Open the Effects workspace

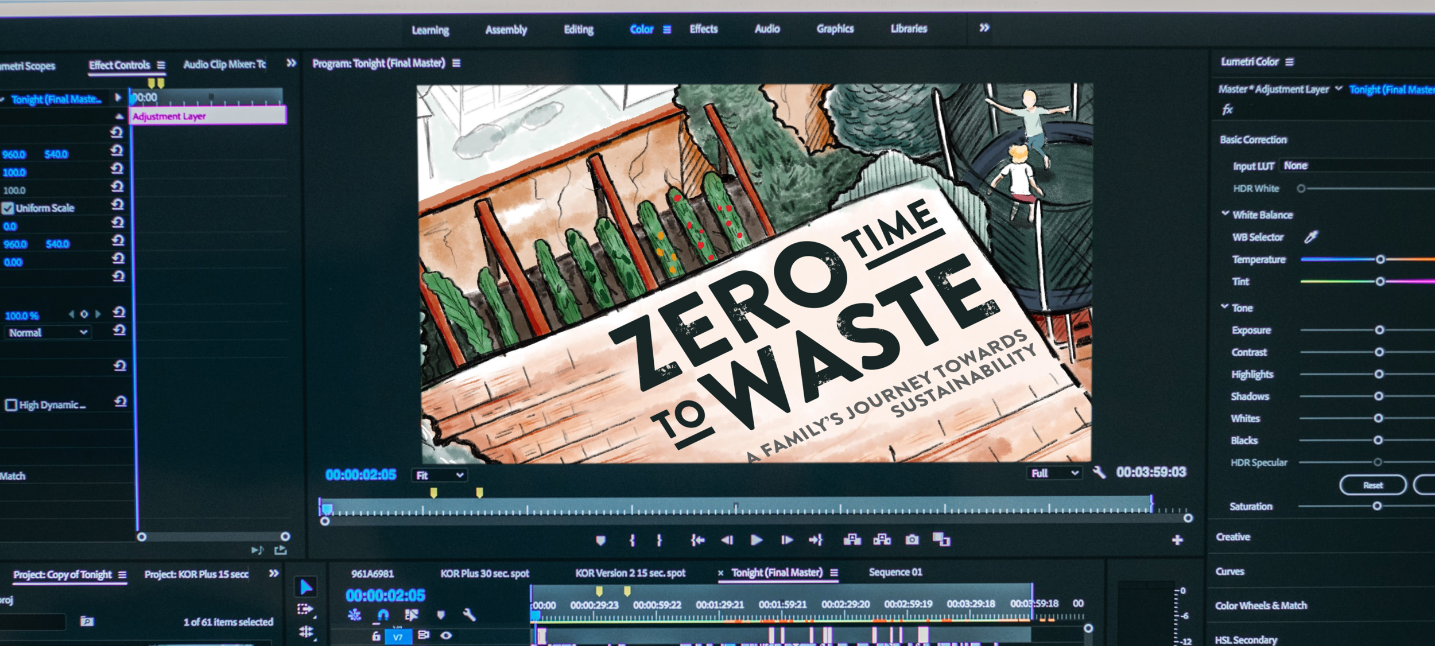703,29
